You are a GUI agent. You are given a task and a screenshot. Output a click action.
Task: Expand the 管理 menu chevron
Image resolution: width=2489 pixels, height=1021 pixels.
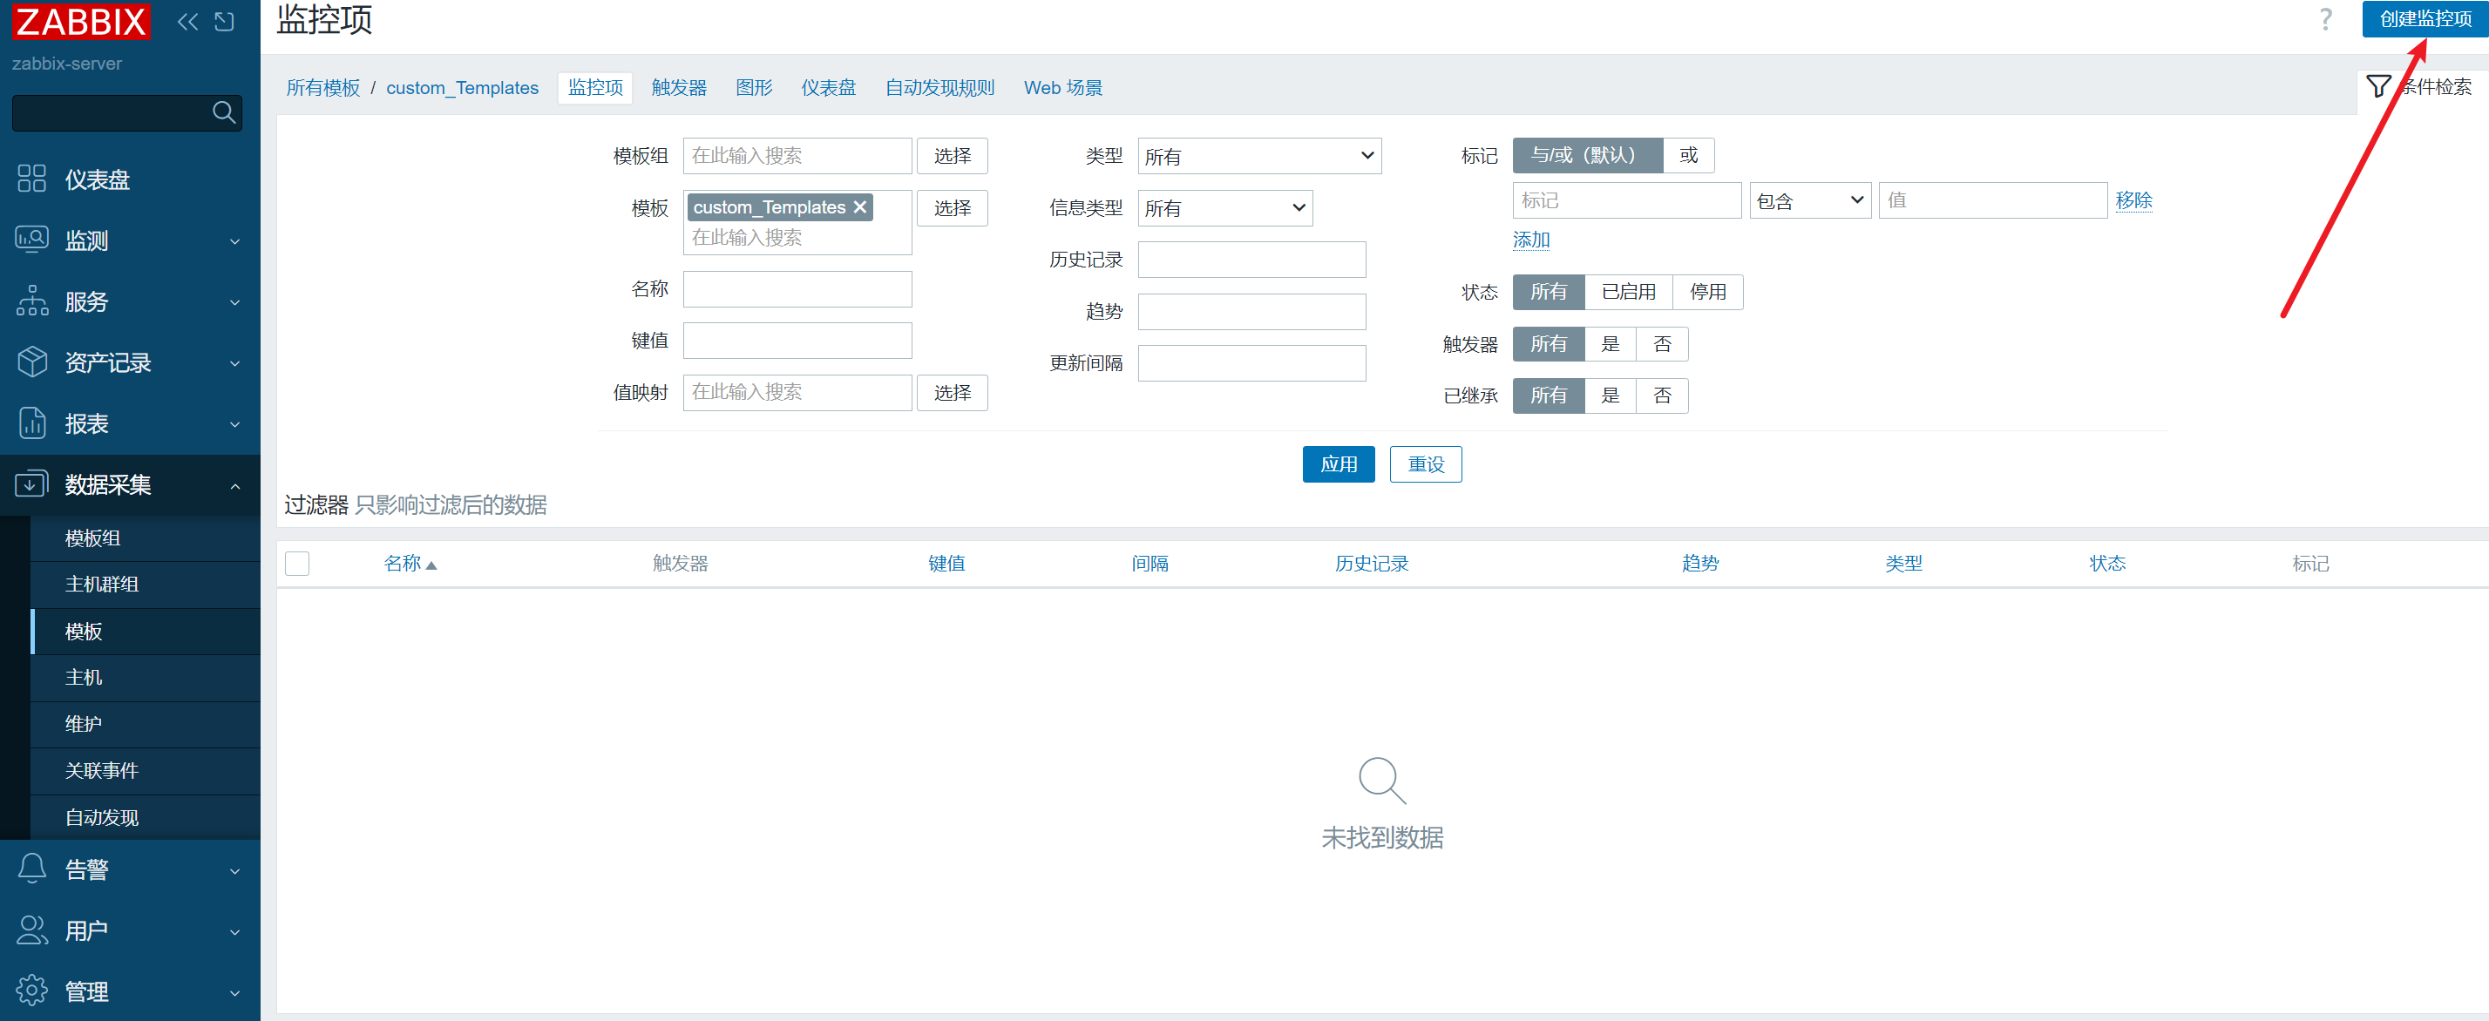234,992
